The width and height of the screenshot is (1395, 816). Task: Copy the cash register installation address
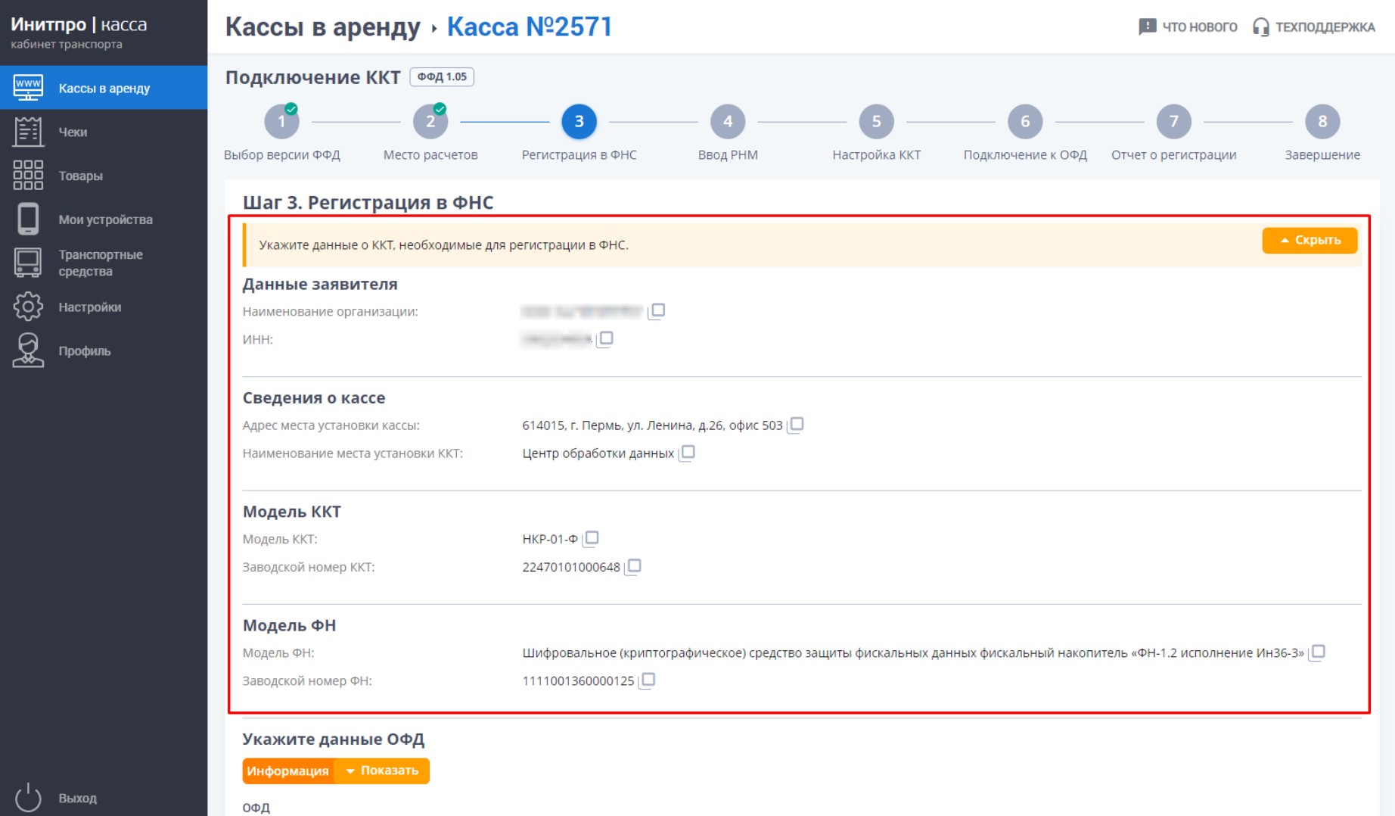pyautogui.click(x=796, y=425)
